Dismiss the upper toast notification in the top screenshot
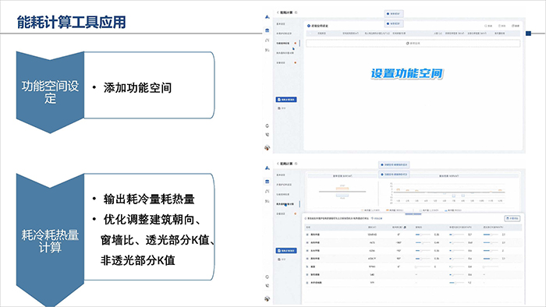This screenshot has width=546, height=307. coord(394,13)
